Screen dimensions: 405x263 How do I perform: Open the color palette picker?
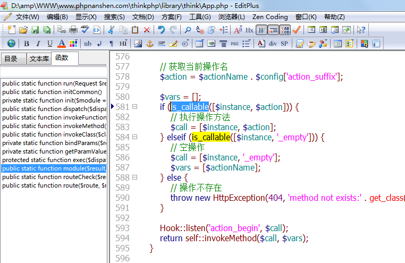(73, 44)
